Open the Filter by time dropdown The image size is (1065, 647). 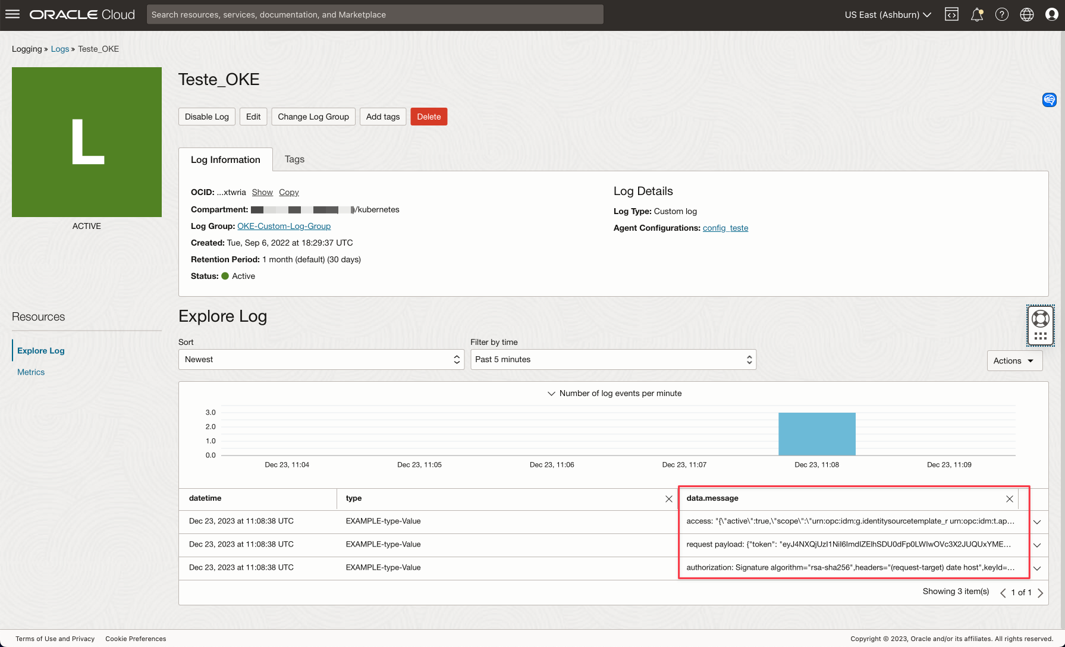tap(613, 360)
